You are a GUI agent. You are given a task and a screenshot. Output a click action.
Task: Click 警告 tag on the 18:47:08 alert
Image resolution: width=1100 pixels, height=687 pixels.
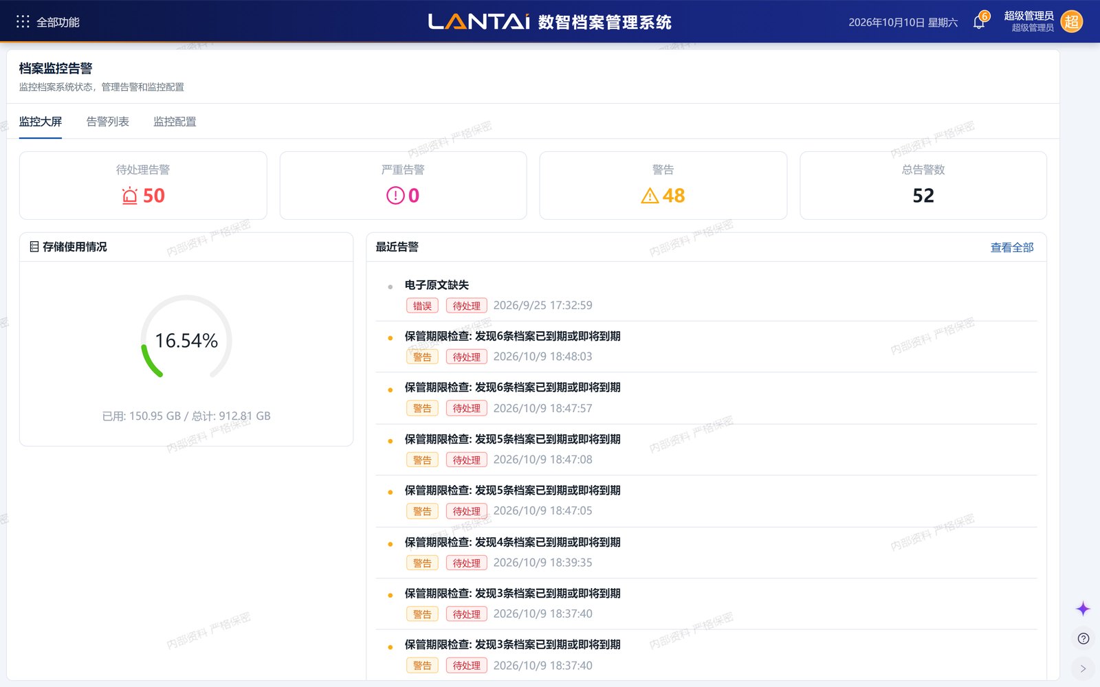tap(422, 460)
